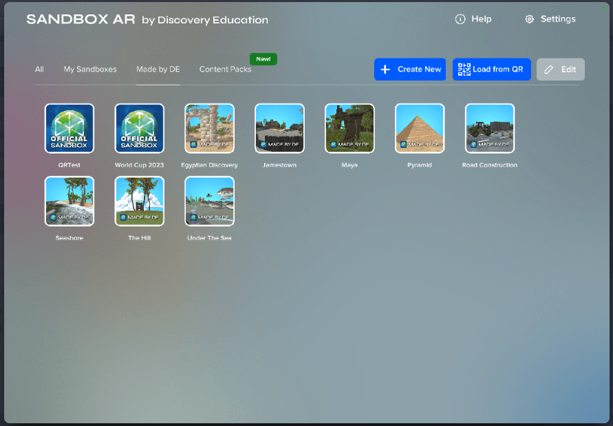This screenshot has height=426, width=613.
Task: Open the Seashore sandbox thumbnail
Action: click(x=69, y=201)
